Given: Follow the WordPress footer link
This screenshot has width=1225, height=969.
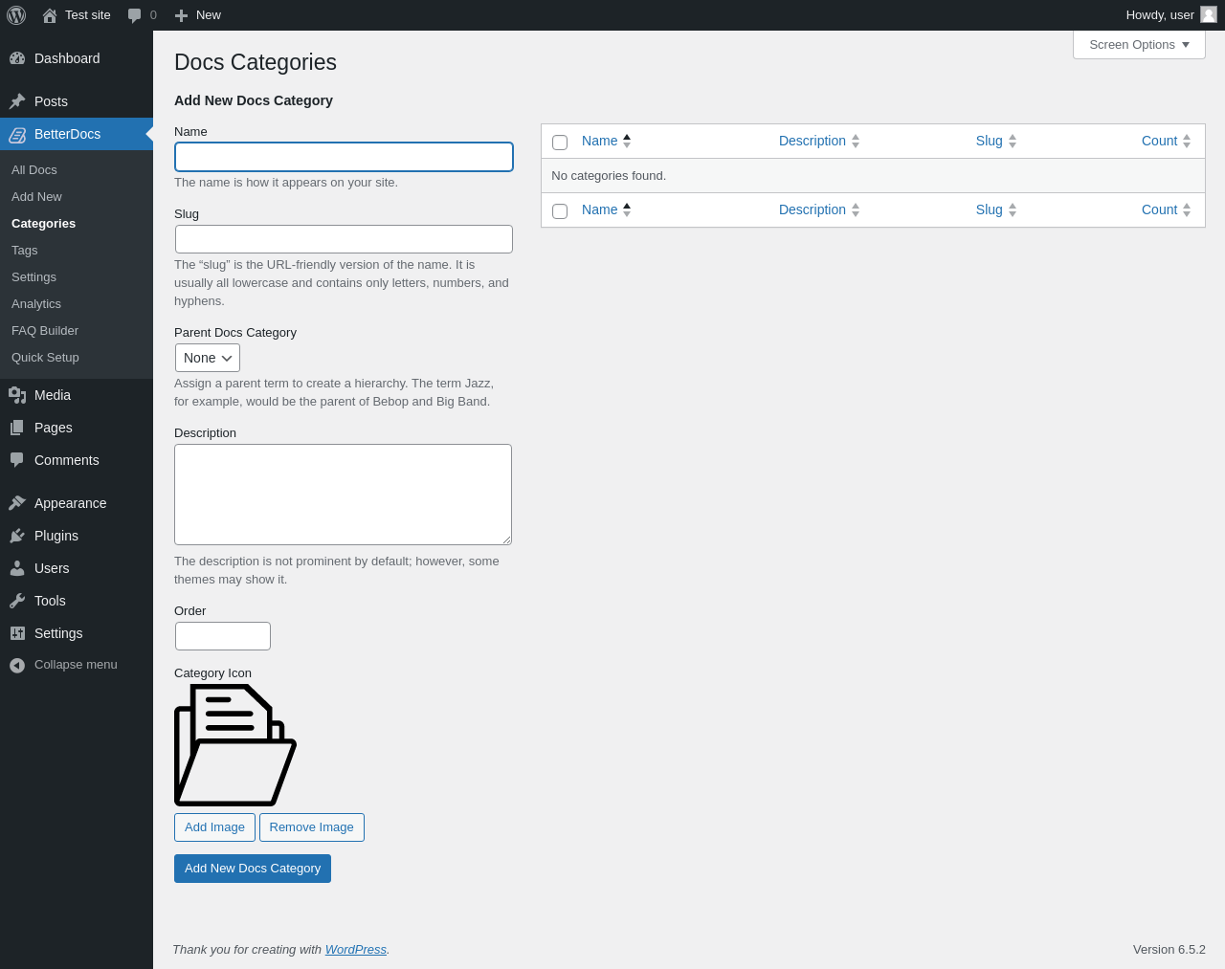Looking at the screenshot, I should click(355, 950).
